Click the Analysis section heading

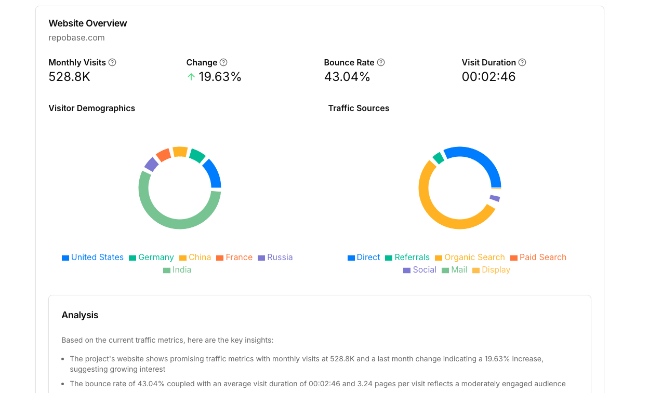(x=80, y=315)
